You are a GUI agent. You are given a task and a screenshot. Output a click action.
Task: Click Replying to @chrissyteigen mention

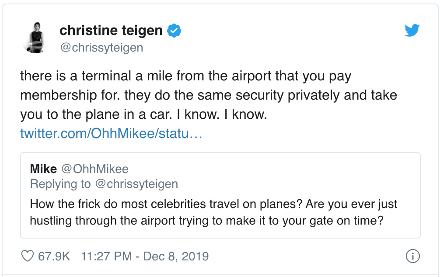[x=136, y=184]
